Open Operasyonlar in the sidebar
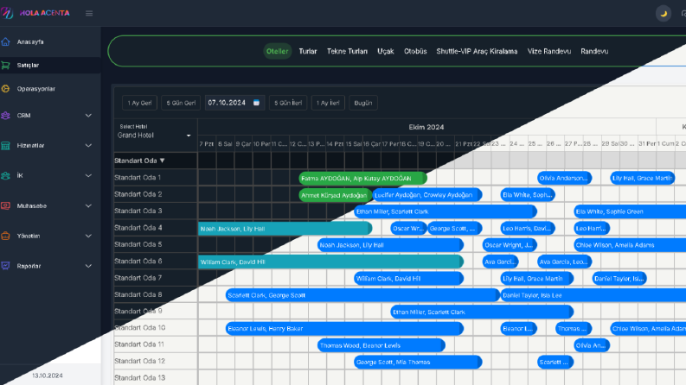Viewport: 686px width, 385px height. (50, 89)
